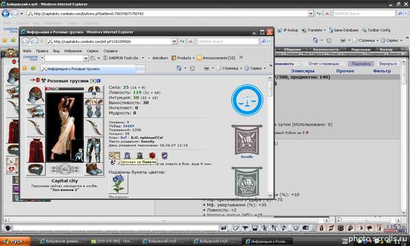Screen dimensions: 410x246
Task: Click the search magnifier in profile window
Action: pyautogui.click(x=264, y=41)
